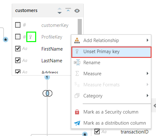Expand the Measure submenu arrow
The image size is (156, 136).
147,73
